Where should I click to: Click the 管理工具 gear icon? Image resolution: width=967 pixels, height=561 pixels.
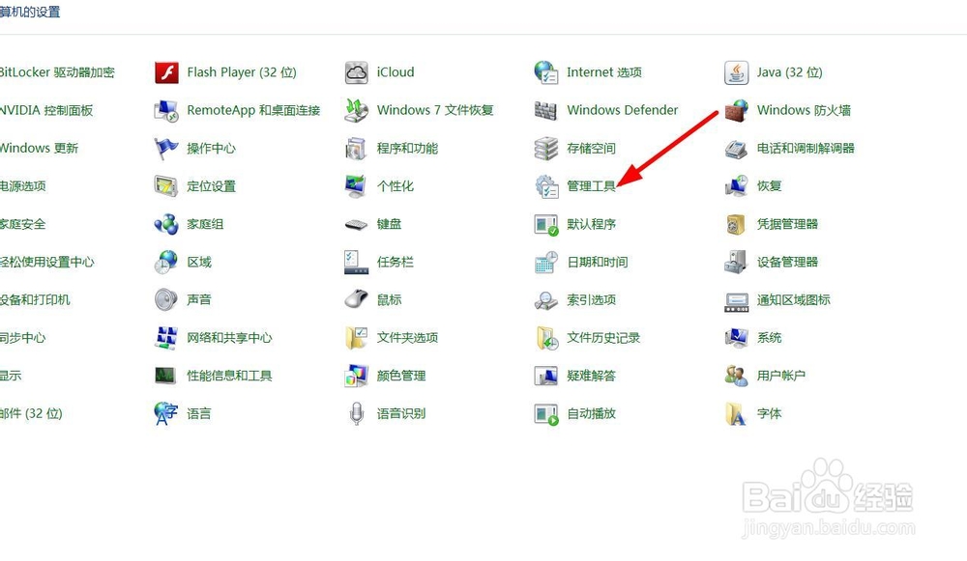[x=546, y=186]
